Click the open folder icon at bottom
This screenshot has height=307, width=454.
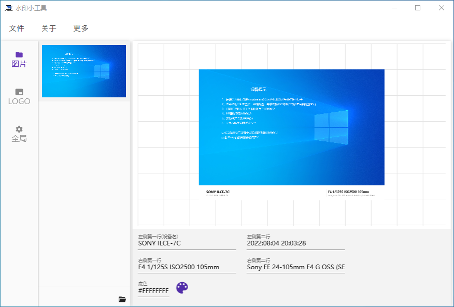tap(122, 299)
